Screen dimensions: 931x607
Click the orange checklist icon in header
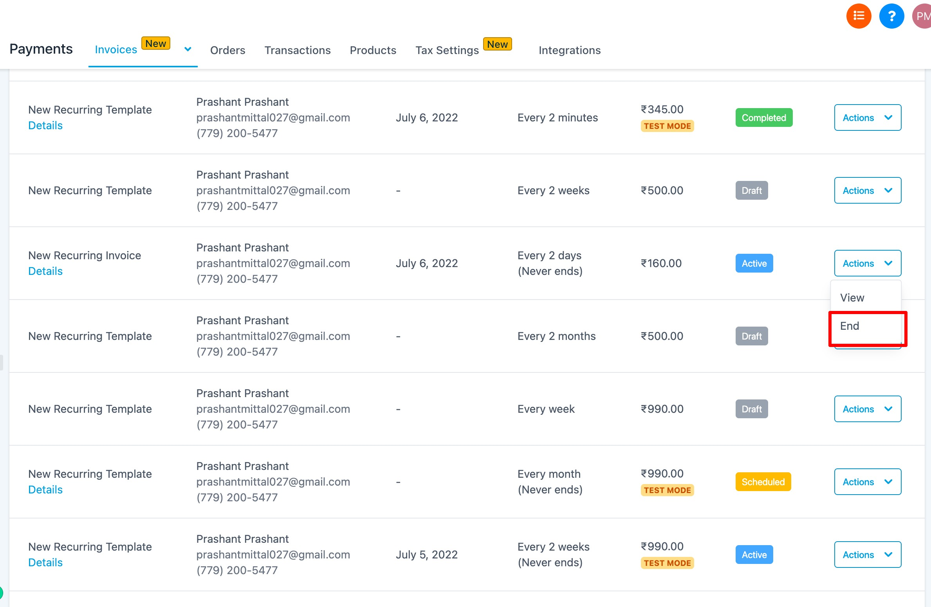click(858, 16)
